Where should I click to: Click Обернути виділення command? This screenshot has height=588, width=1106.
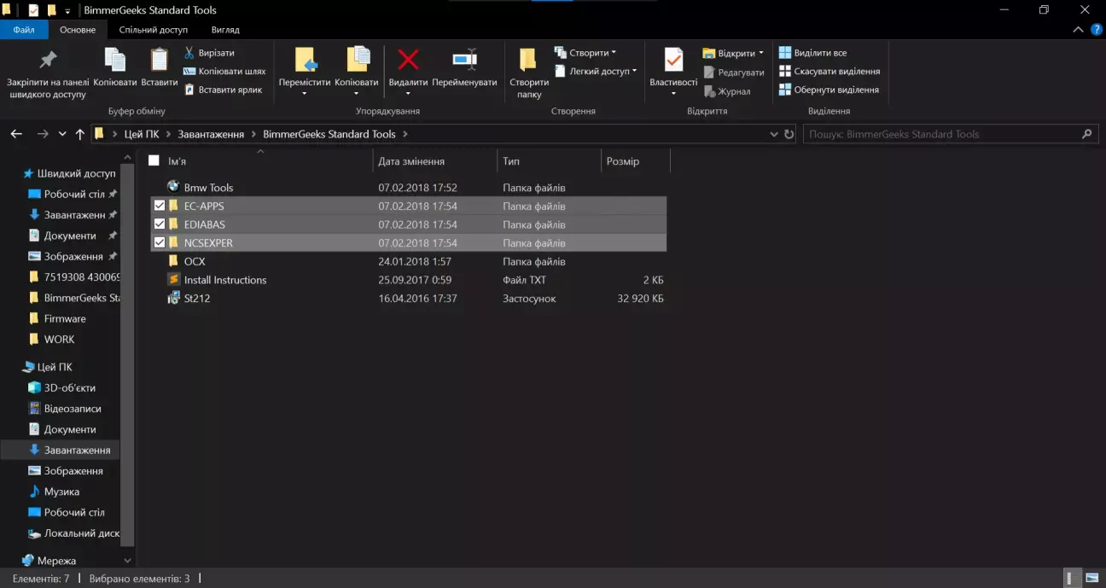[x=829, y=90]
